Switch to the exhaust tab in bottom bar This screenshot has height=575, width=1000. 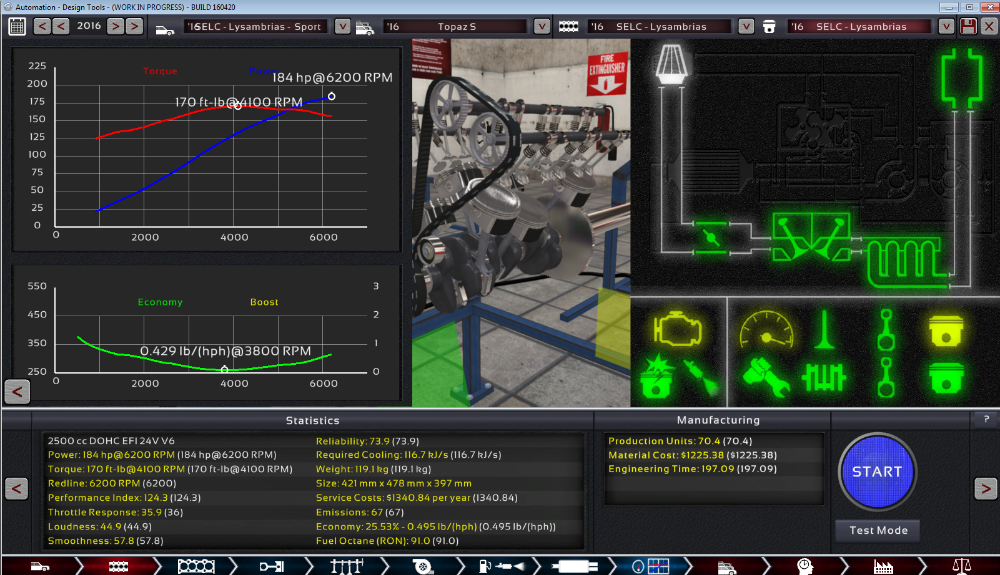tap(575, 566)
